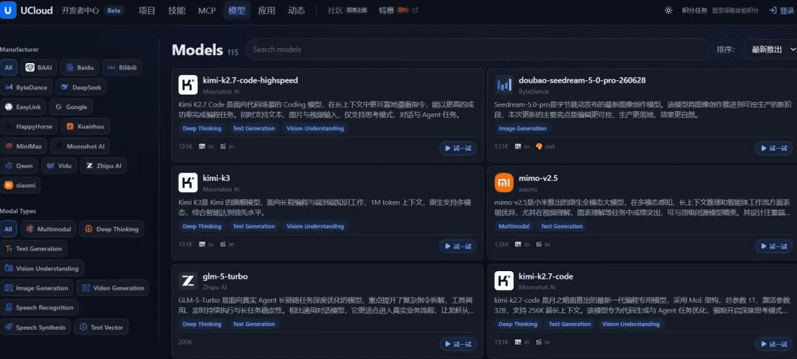Filter by DeepSeek manufacturer

click(81, 87)
